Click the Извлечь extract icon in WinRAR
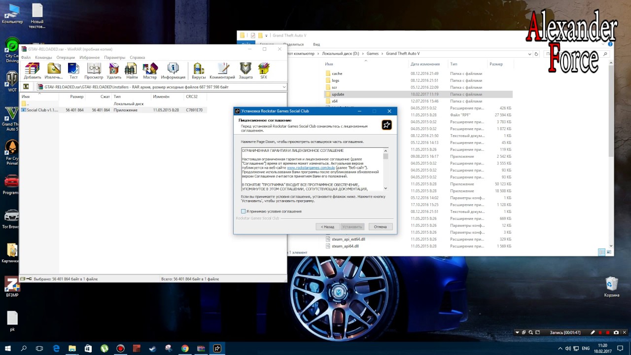 (54, 71)
